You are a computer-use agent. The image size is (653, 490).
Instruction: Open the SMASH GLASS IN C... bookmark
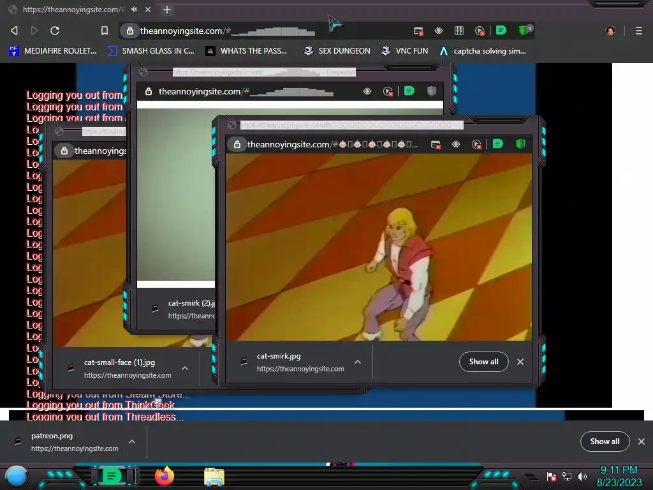point(151,51)
